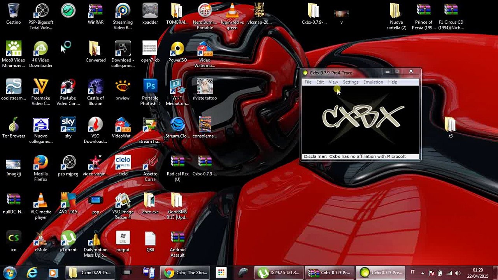Launch Internet Explorer from the taskbar
Screen dimensions: 498x280
(32, 273)
